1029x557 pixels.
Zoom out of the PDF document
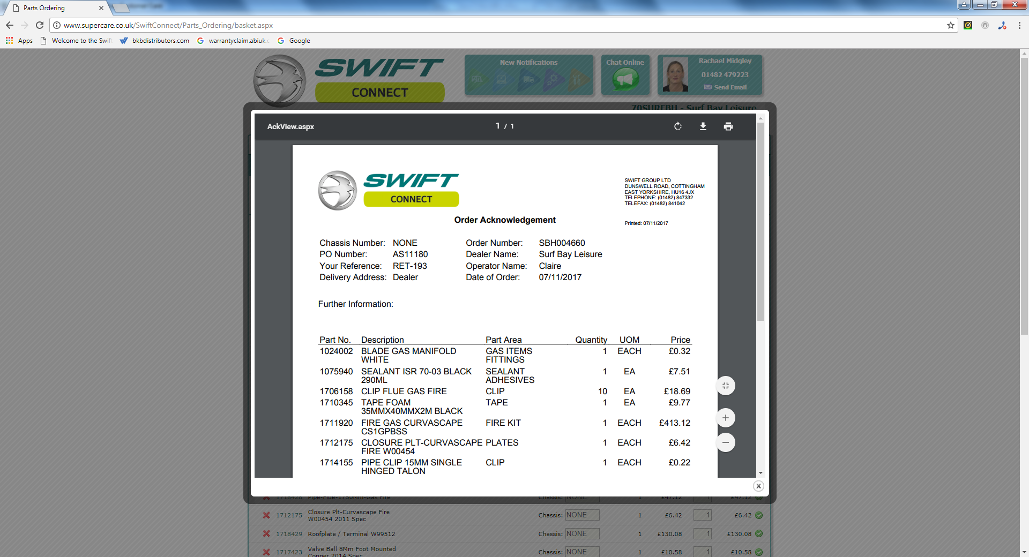pyautogui.click(x=726, y=442)
